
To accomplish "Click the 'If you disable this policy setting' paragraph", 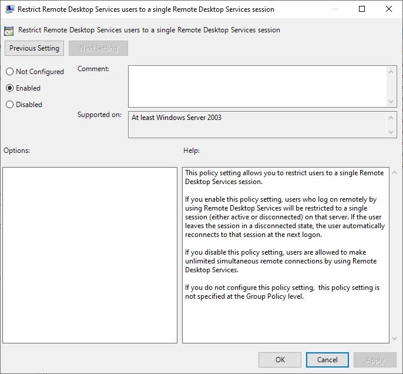I will click(281, 261).
